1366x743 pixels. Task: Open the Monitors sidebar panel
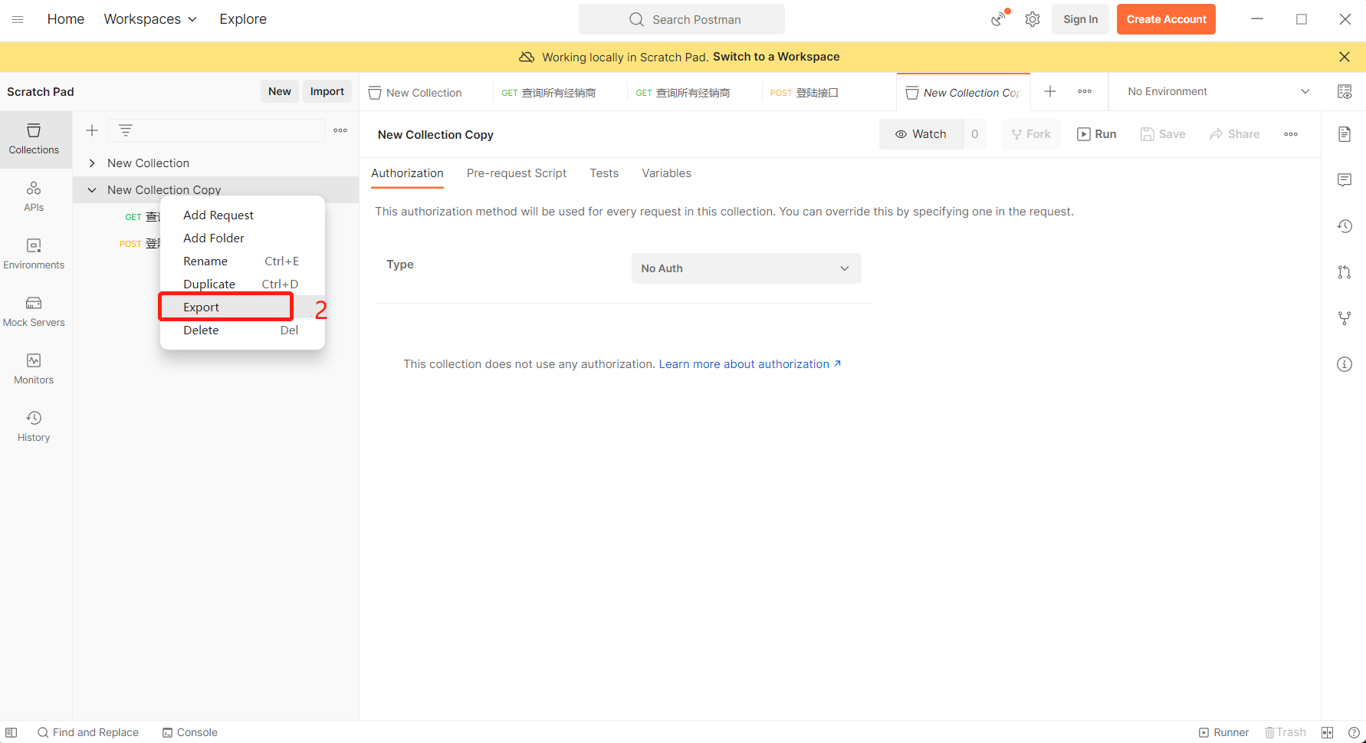click(34, 369)
